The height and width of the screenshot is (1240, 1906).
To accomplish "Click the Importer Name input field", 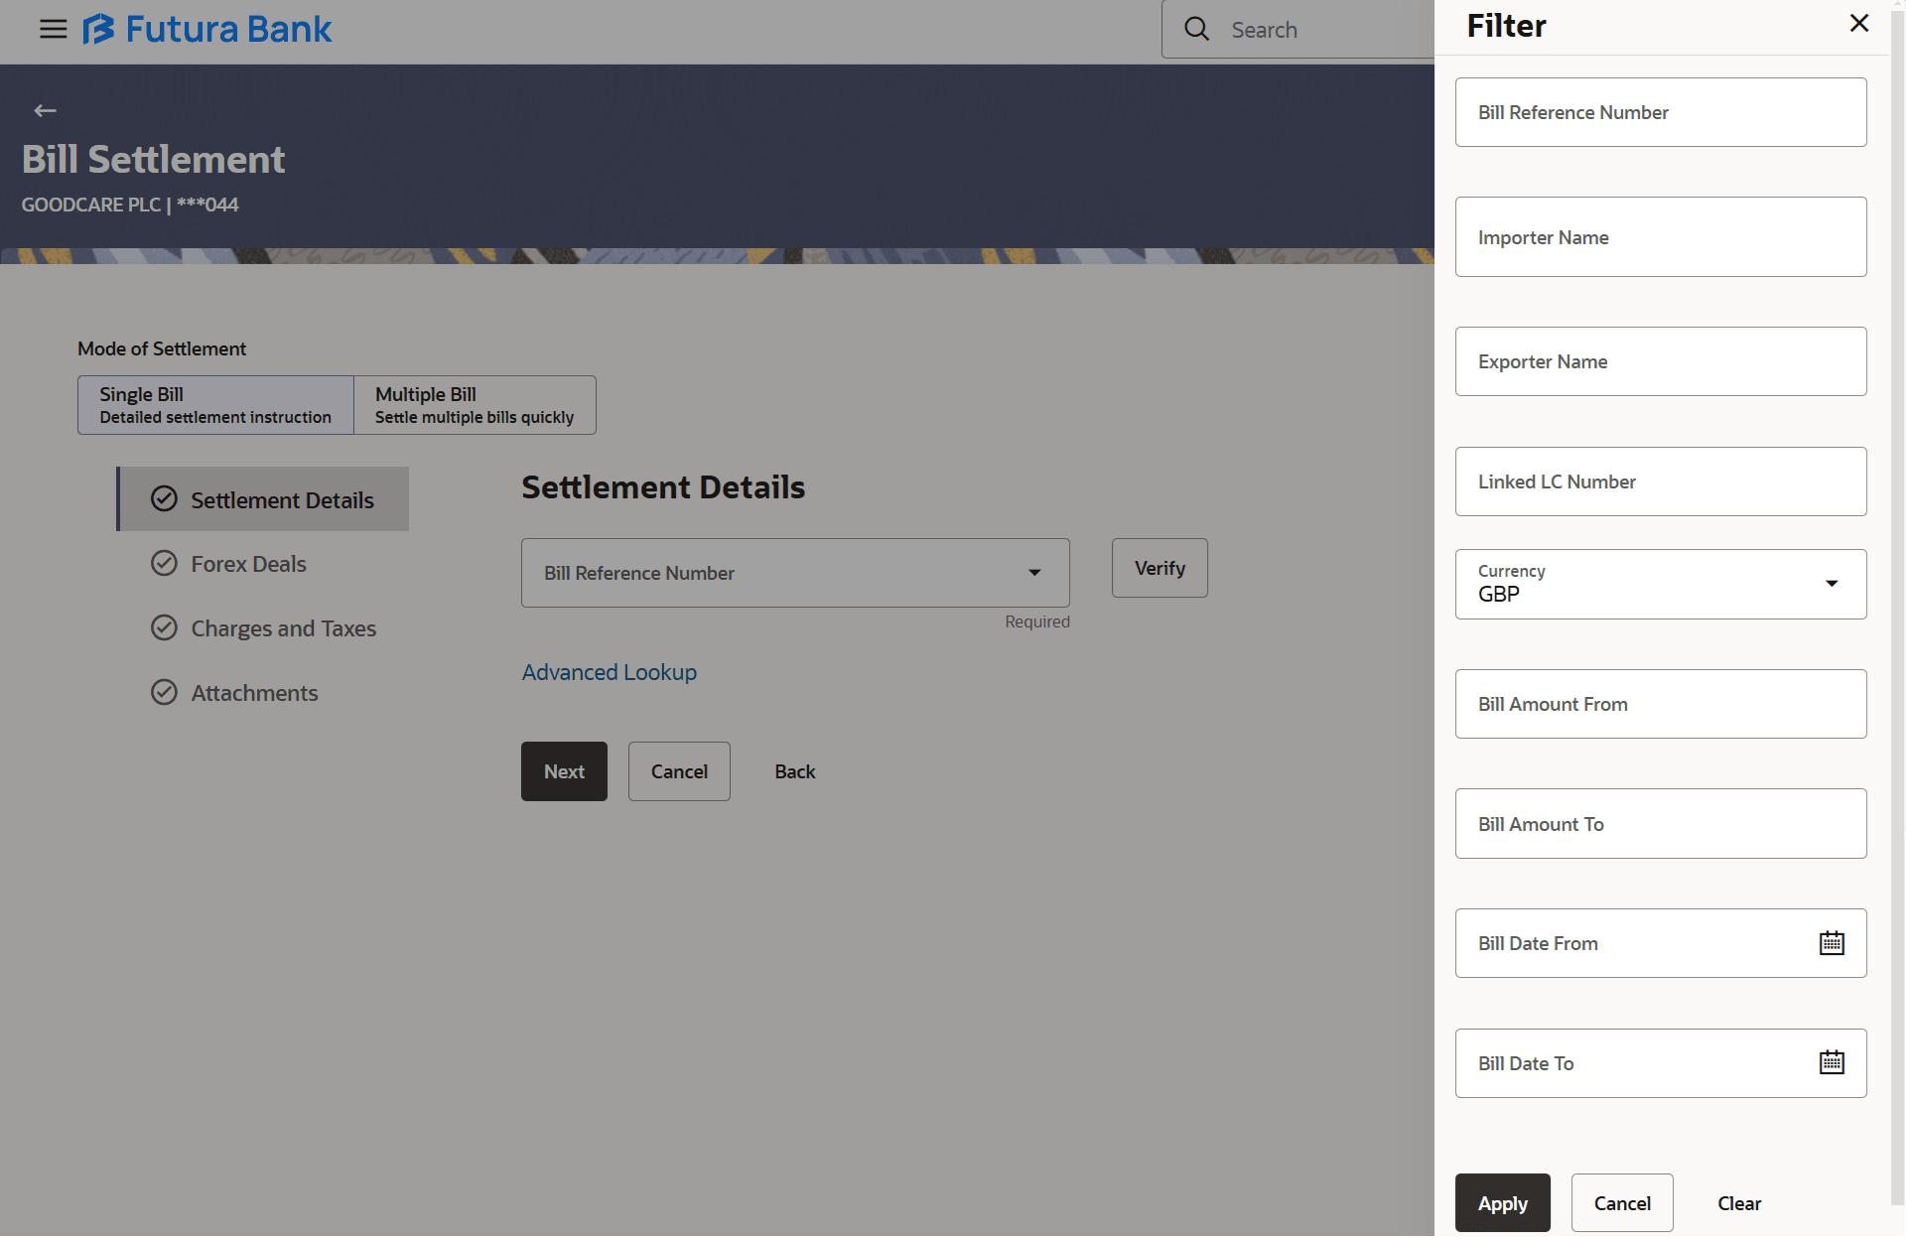I will pos(1660,237).
